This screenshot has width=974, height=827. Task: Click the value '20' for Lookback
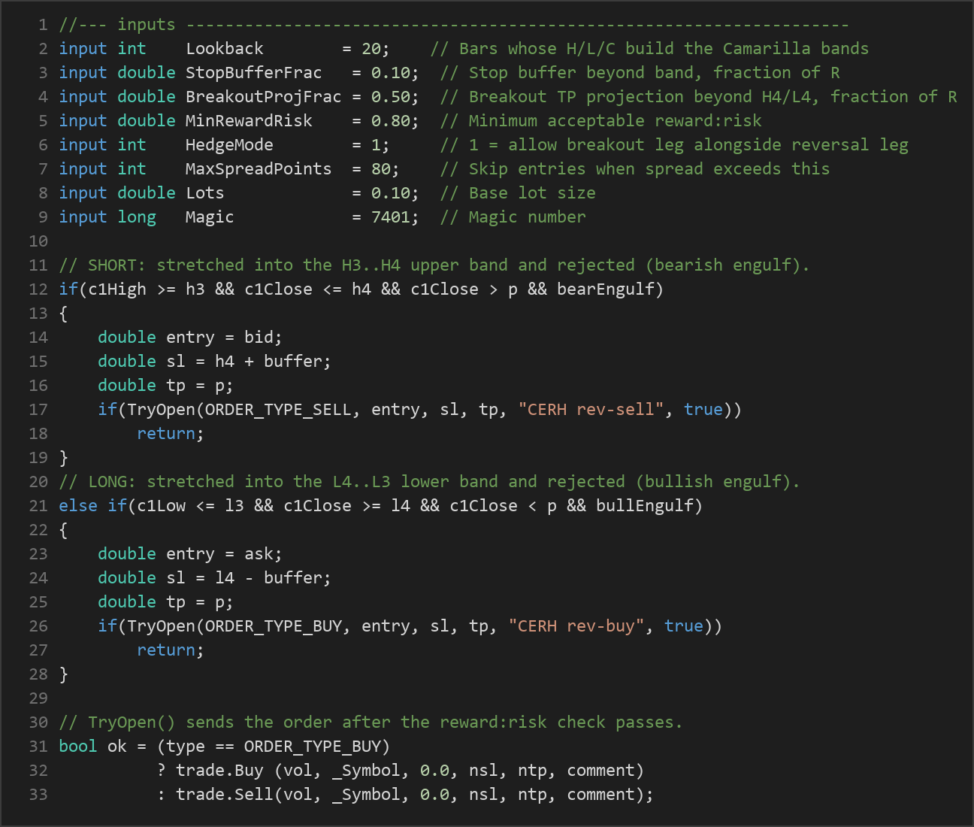[x=371, y=49]
